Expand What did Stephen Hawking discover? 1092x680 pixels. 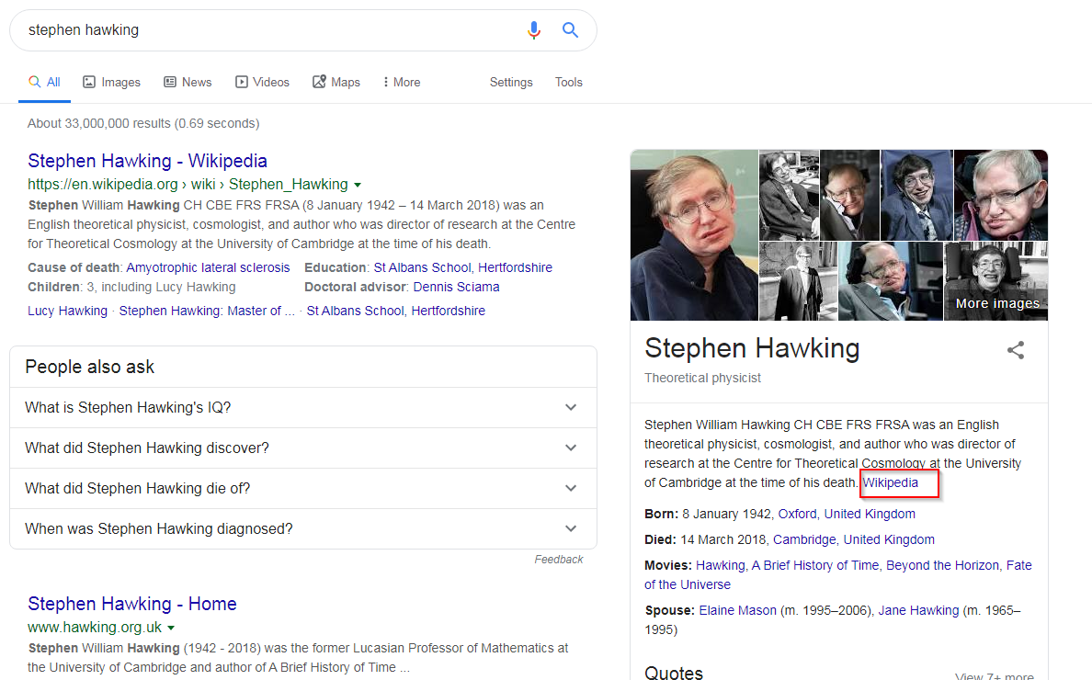pos(303,448)
